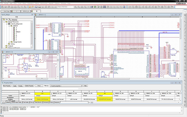187x117 pixels.
Task: Toggle the box beside BENCH : A : D1 column
Action: pyautogui.click(x=67, y=94)
